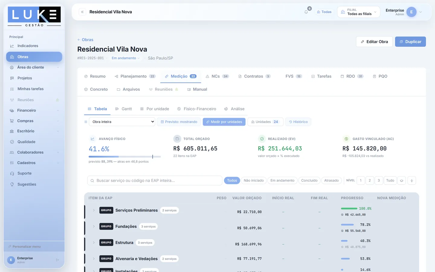Filter by Não iniciado status
Screen dimensions: 435x272
pyautogui.click(x=254, y=180)
